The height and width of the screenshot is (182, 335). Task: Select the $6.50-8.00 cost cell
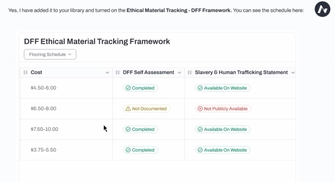(66, 109)
